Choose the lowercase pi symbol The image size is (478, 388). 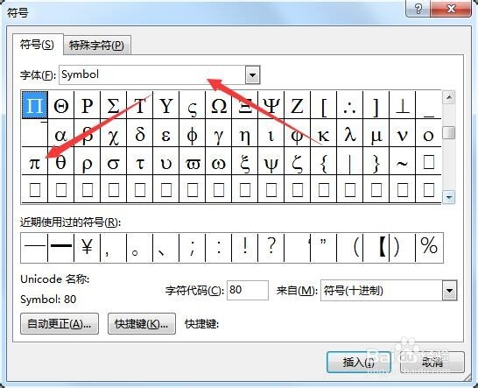(35, 161)
